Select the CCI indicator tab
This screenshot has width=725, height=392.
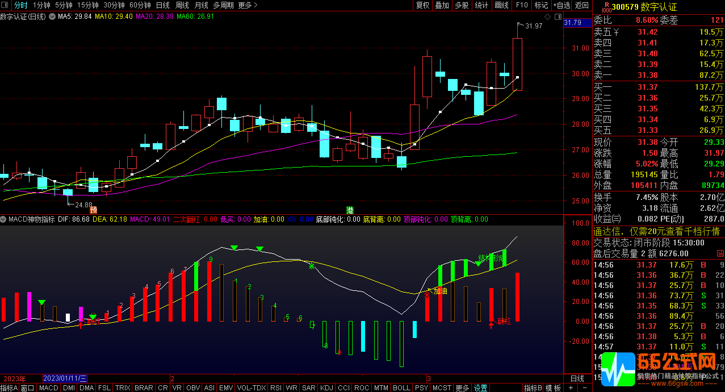343,388
